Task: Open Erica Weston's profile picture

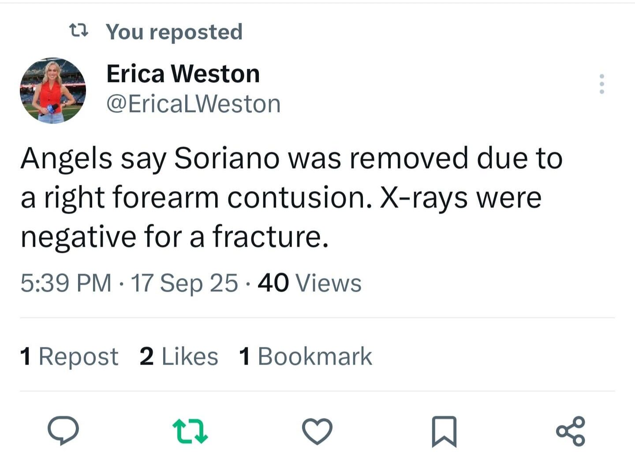Action: click(x=52, y=90)
